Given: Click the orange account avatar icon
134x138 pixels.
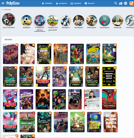Looking at the screenshot, I should click(131, 3).
